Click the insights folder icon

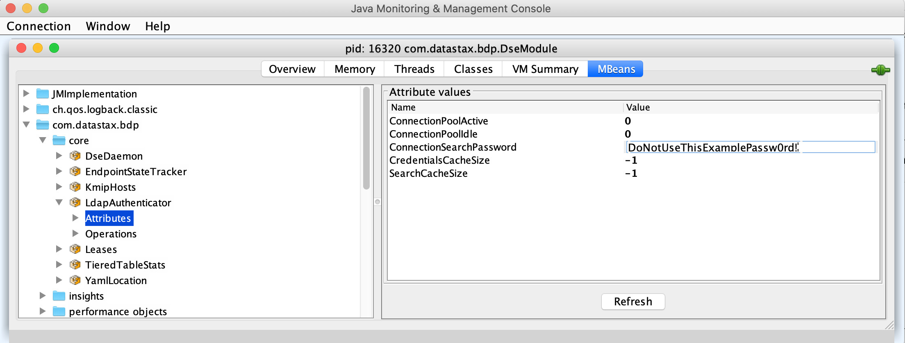pyautogui.click(x=59, y=296)
